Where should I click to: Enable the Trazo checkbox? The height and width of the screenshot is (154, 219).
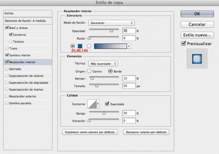[x=7, y=48]
